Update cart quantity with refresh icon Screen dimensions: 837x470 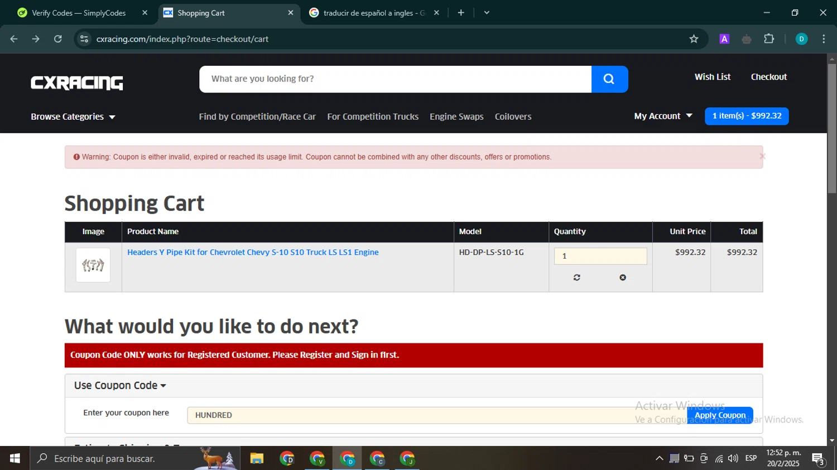[x=577, y=277]
